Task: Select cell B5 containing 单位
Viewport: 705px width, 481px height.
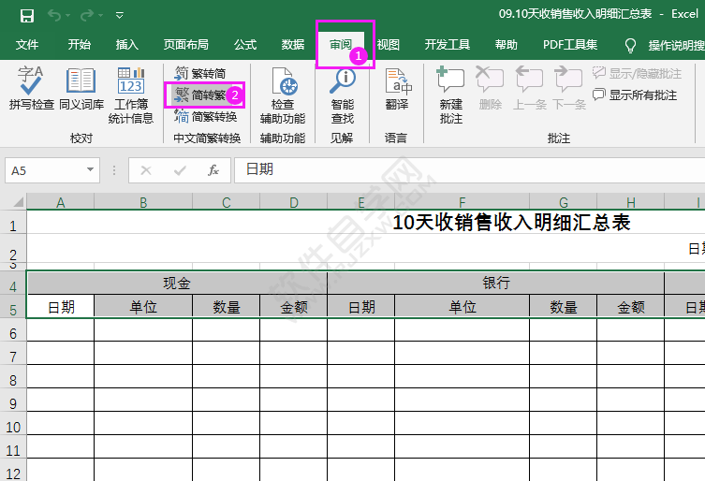Action: (143, 307)
